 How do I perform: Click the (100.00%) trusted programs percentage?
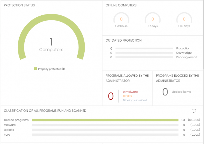(194, 120)
